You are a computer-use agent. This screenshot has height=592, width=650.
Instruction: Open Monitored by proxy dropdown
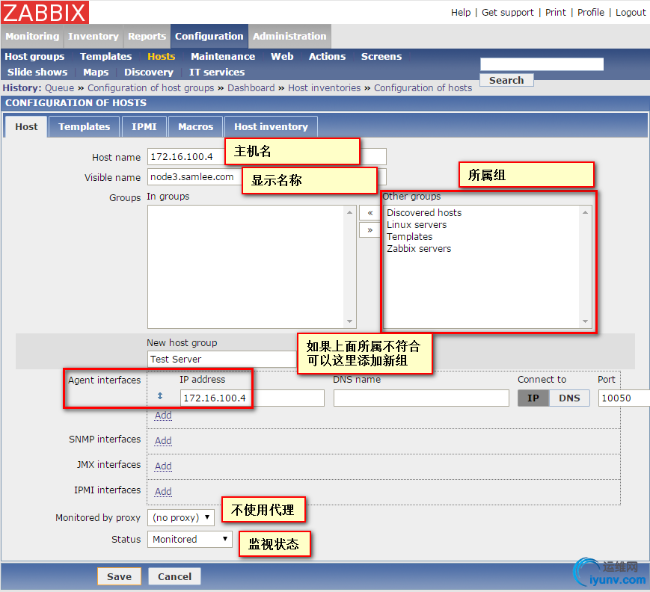pyautogui.click(x=181, y=517)
